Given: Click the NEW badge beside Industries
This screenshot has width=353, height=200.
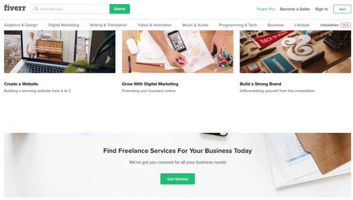Looking at the screenshot, I should pyautogui.click(x=345, y=25).
